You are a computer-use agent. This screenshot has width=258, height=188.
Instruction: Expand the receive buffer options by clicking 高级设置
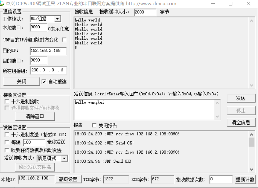[68, 179]
